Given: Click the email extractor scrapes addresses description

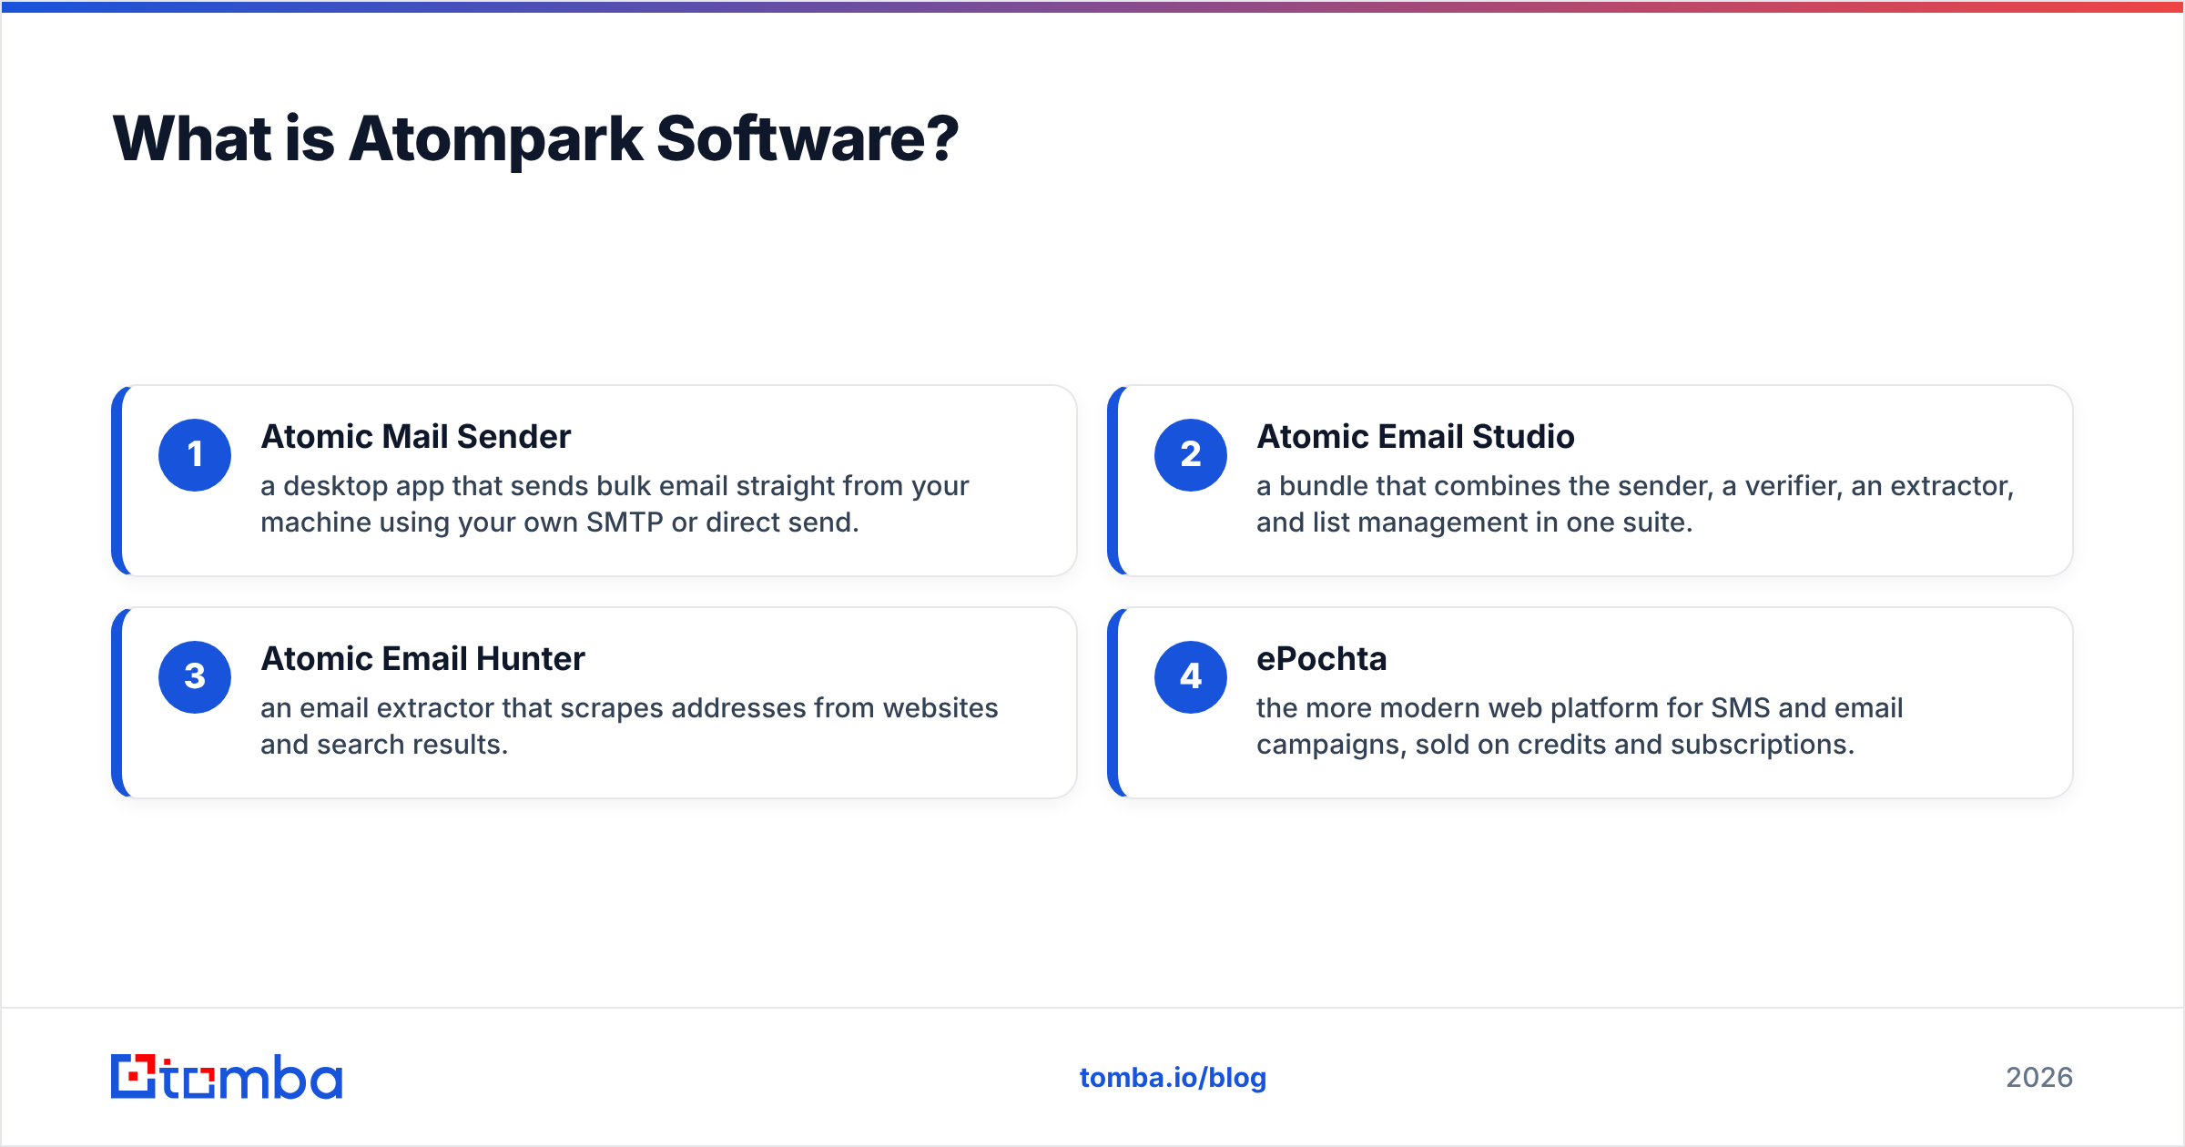Looking at the screenshot, I should 629,726.
